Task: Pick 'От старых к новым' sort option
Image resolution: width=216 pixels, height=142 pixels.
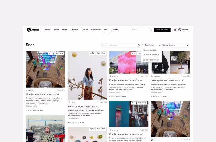Action: click(151, 60)
